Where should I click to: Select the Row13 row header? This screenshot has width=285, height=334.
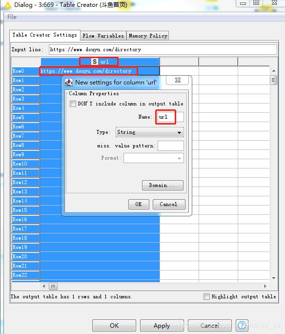[x=25, y=191]
